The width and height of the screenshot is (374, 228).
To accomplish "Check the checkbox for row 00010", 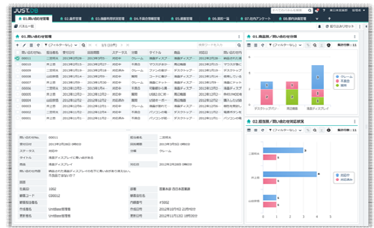I will pyautogui.click(x=18, y=64).
